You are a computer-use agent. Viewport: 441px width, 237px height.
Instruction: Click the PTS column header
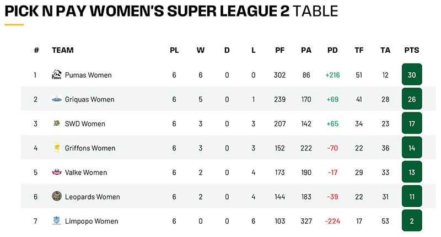point(412,50)
